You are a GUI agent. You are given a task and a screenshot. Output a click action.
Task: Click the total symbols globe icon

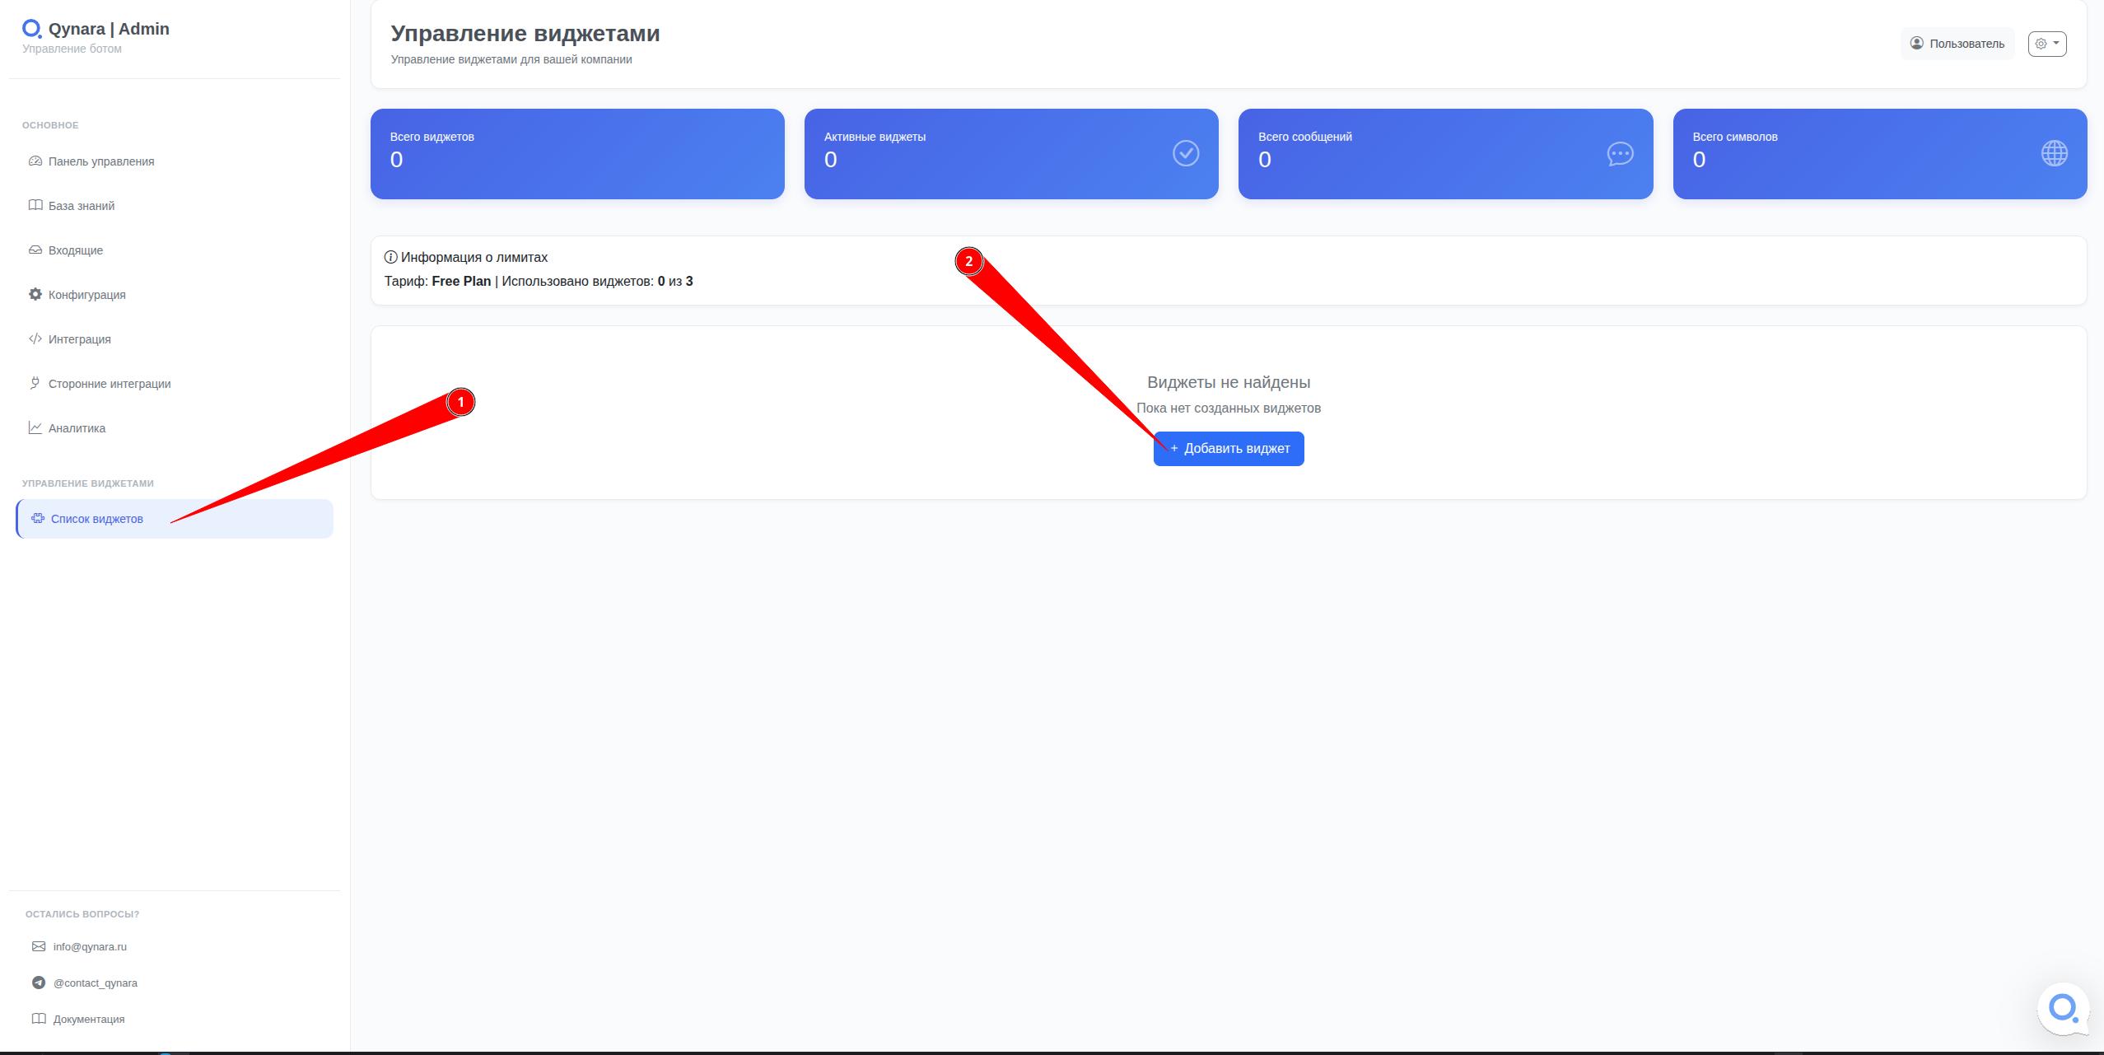point(2054,153)
